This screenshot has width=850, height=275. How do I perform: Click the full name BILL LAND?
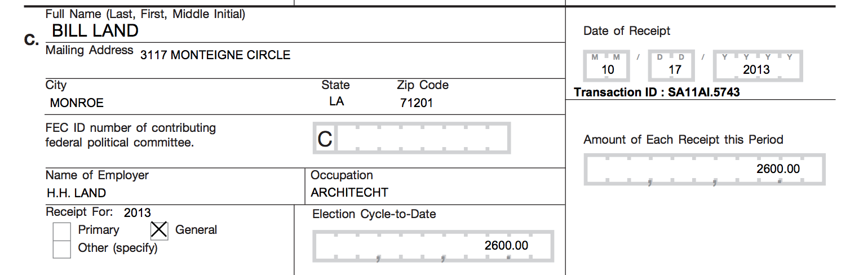coord(95,30)
